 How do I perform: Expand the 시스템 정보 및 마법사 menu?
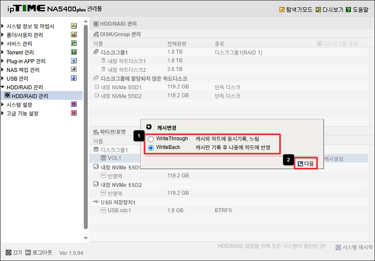30,26
